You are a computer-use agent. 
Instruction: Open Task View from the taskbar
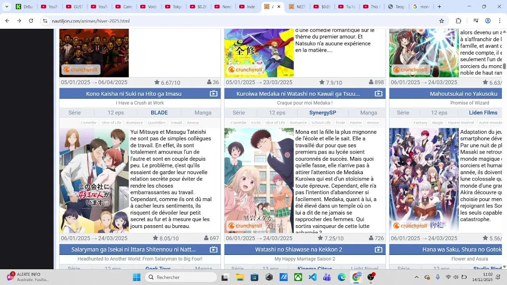225,277
